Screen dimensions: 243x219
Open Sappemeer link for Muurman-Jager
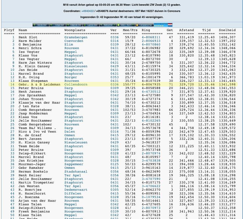pos(74,164)
